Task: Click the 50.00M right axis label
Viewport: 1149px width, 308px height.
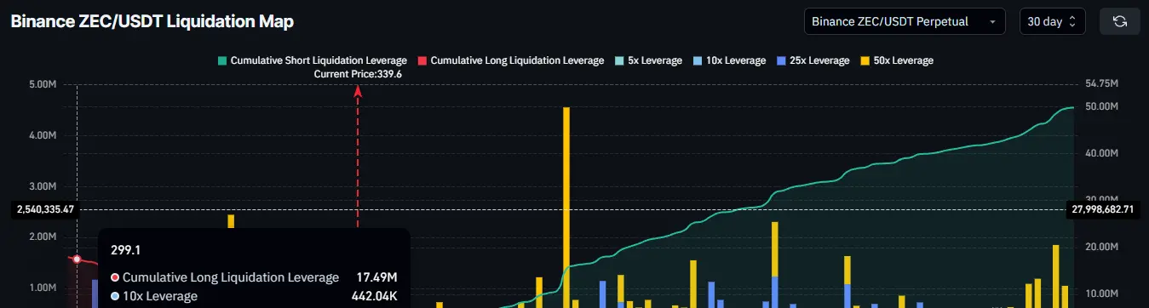Action: [1101, 106]
